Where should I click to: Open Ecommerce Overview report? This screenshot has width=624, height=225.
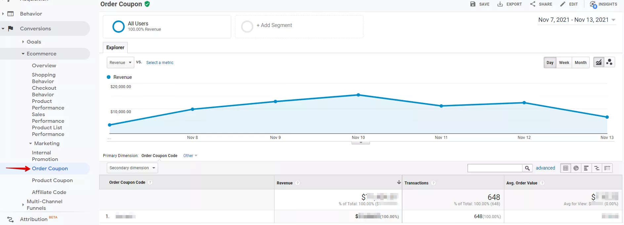[44, 66]
